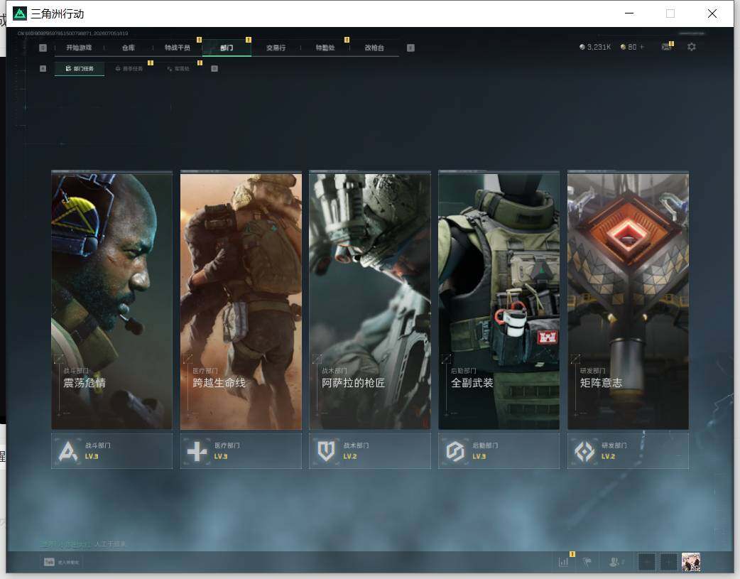Click the player avatar portrait
The image size is (740, 579).
click(691, 562)
